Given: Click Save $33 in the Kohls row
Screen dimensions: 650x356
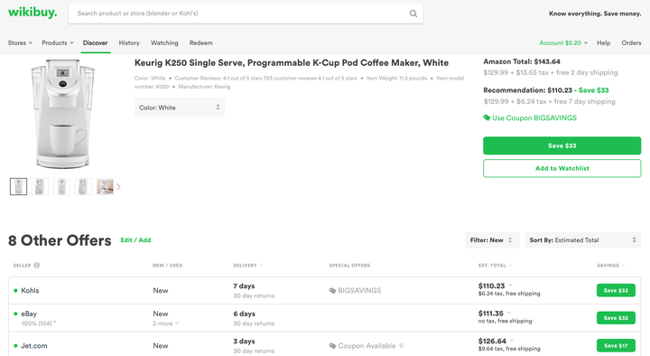Looking at the screenshot, I should pyautogui.click(x=616, y=290).
